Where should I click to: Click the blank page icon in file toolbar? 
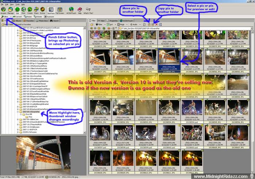(x=144, y=24)
